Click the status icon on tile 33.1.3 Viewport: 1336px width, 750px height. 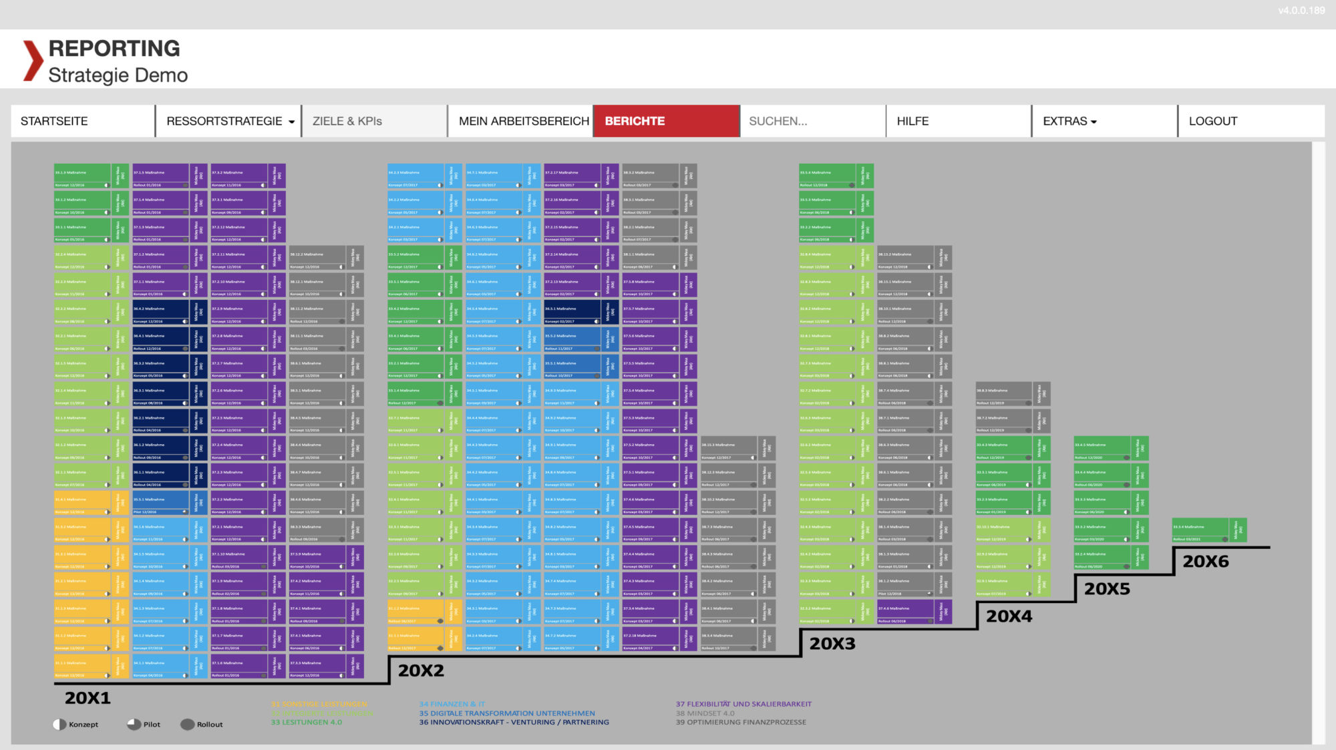click(x=106, y=185)
